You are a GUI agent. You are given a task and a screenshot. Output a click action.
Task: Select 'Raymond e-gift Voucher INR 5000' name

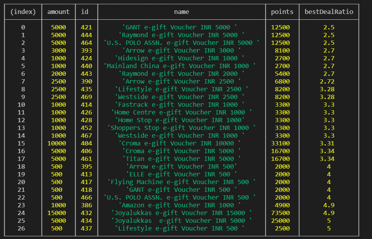pos(181,35)
